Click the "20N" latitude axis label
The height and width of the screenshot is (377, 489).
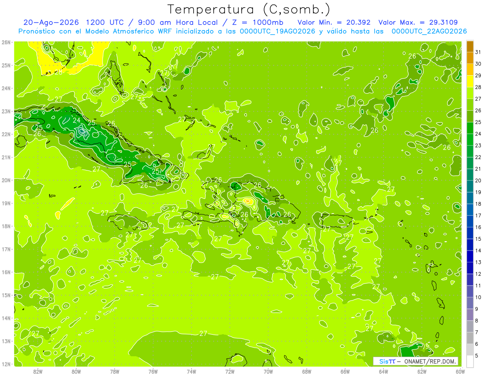pyautogui.click(x=6, y=180)
